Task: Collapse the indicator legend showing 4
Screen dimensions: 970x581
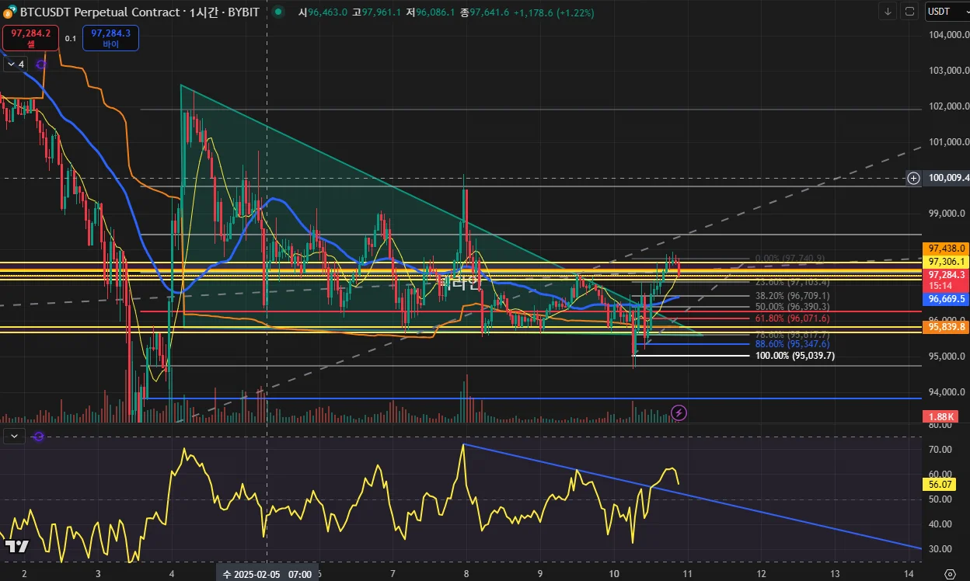Action: [16, 64]
